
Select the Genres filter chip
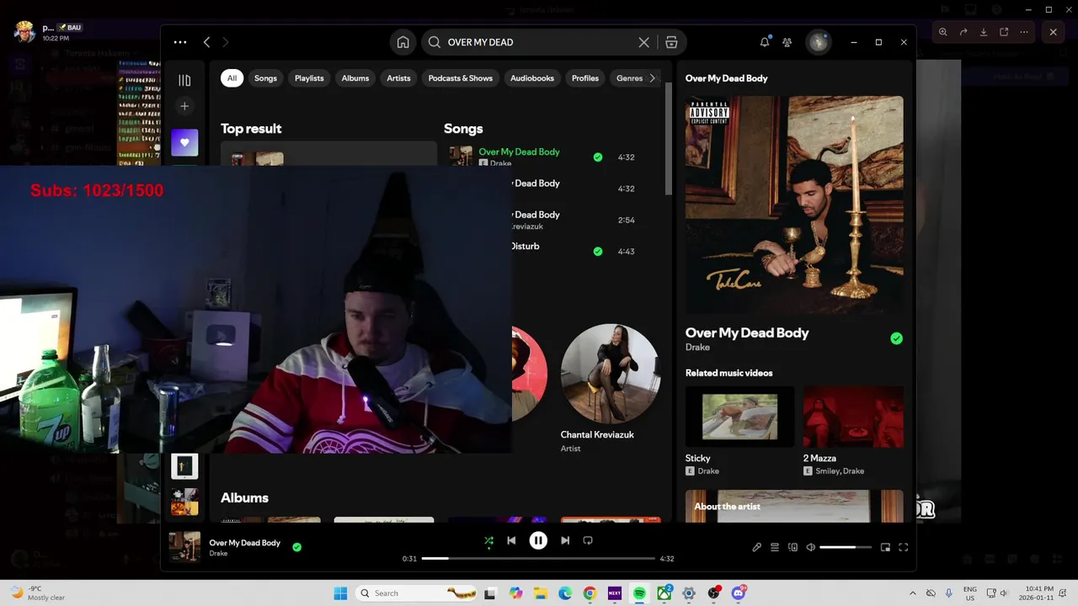629,78
